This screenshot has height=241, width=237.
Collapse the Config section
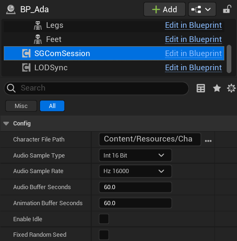[6, 124]
